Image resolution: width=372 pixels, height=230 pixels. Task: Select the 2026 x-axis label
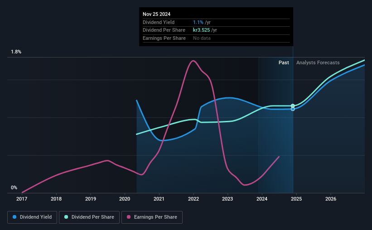[331, 199]
